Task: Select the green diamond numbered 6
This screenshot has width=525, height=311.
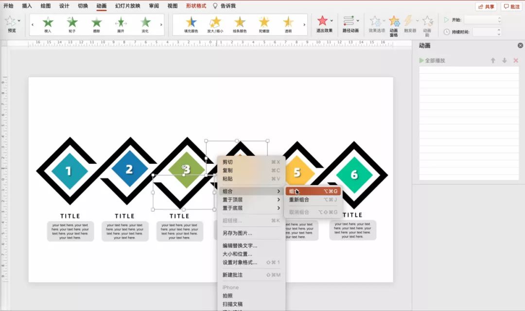Action: [x=354, y=175]
